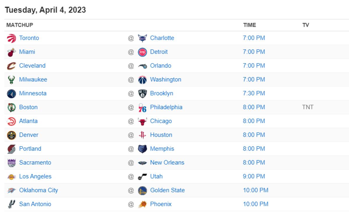
Task: Go to the Oklahoma City team page
Action: [38, 190]
